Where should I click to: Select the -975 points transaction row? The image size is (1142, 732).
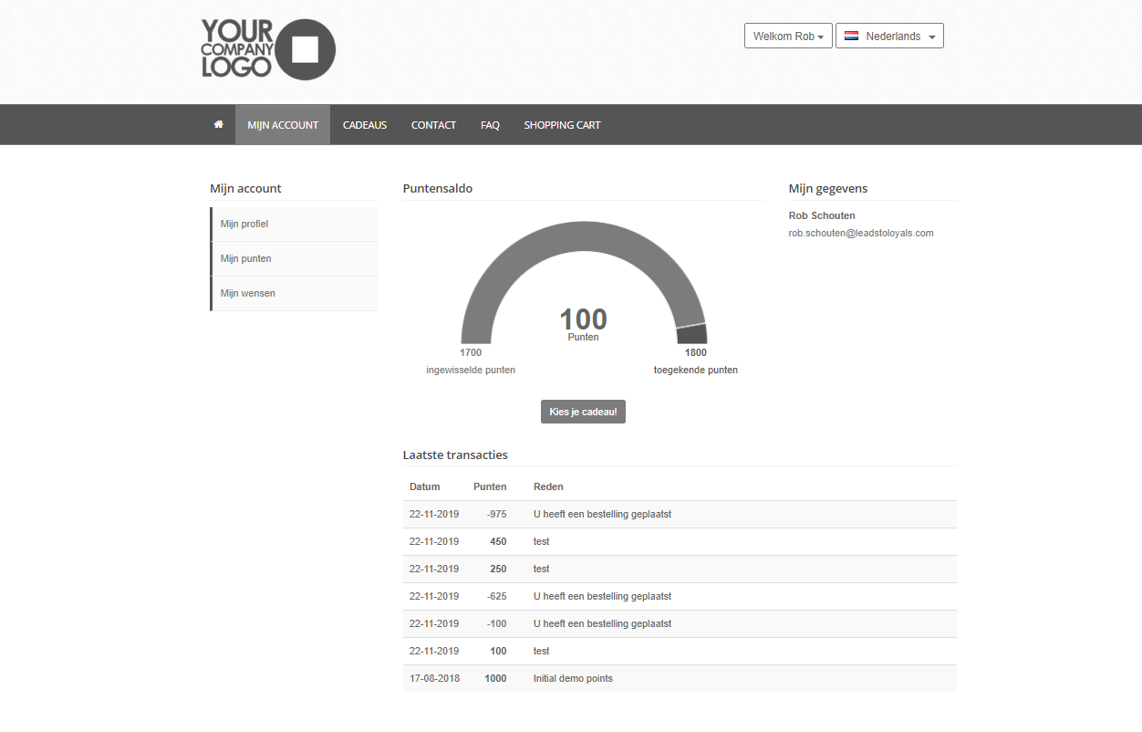point(679,515)
